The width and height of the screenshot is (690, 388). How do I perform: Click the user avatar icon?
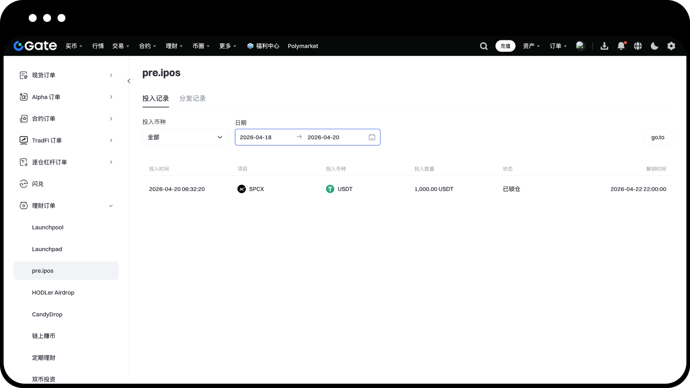tap(580, 46)
